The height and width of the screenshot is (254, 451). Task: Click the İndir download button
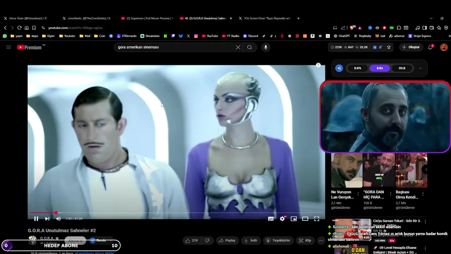251,240
